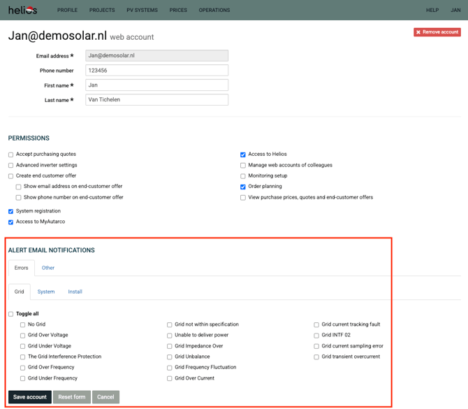Click into the Last name field
This screenshot has height=409, width=468.
pos(156,99)
